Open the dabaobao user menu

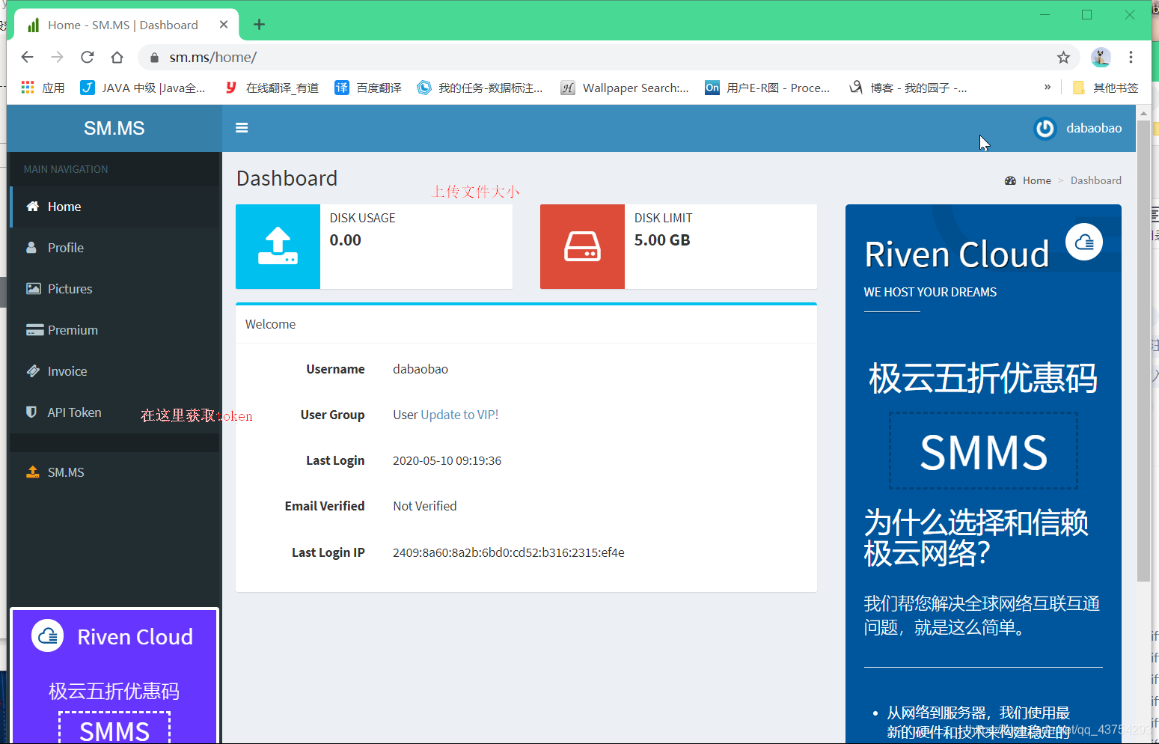(x=1078, y=128)
